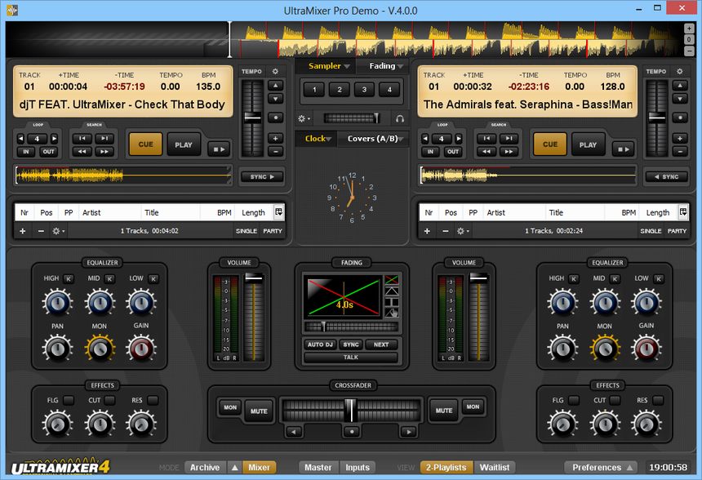Open the Inputs tab
Viewport: 702px width, 480px height.
[x=358, y=468]
